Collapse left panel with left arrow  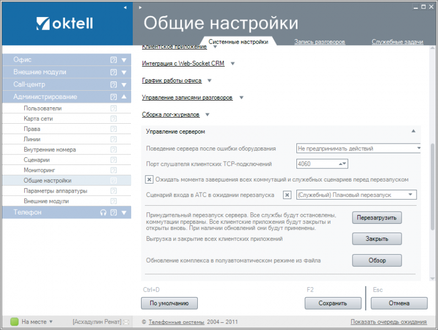[x=125, y=8]
